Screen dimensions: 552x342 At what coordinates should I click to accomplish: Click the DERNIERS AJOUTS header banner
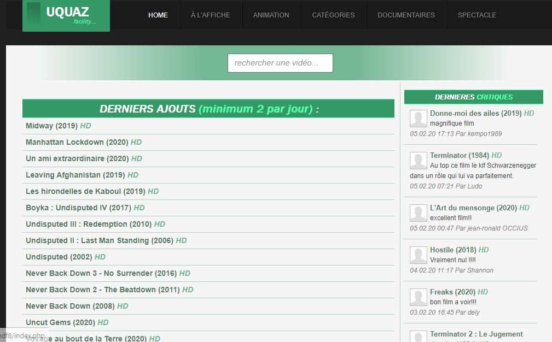[x=208, y=109]
